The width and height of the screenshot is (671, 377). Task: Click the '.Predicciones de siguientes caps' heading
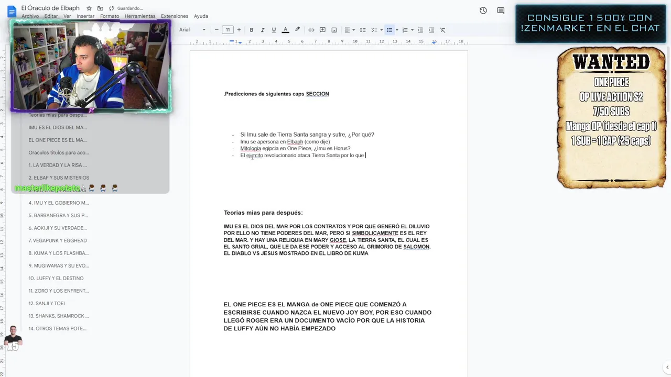tap(264, 94)
